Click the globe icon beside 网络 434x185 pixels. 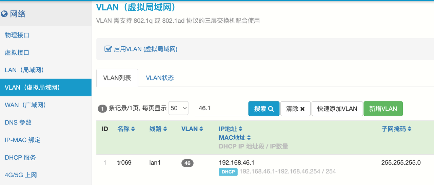[4, 14]
